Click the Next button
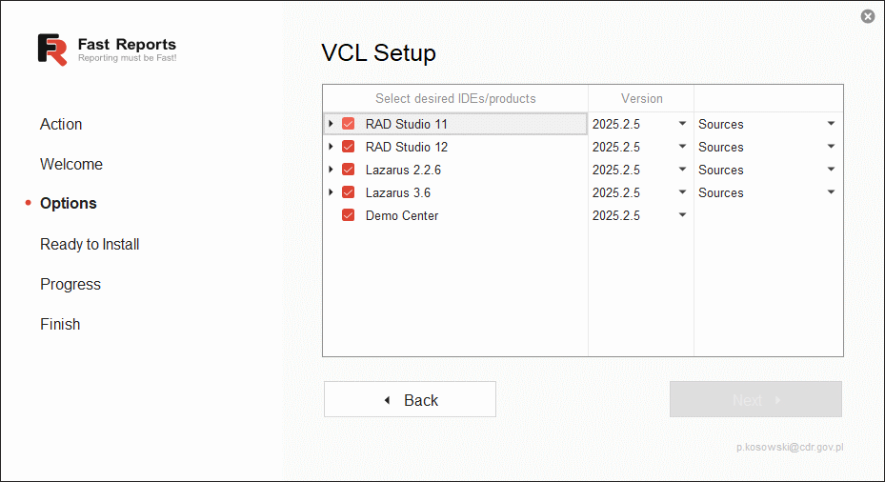Image resolution: width=885 pixels, height=482 pixels. point(755,399)
